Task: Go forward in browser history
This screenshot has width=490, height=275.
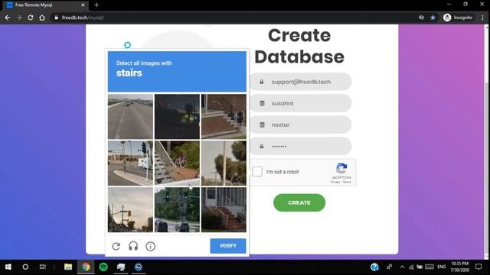Action: pyautogui.click(x=19, y=18)
